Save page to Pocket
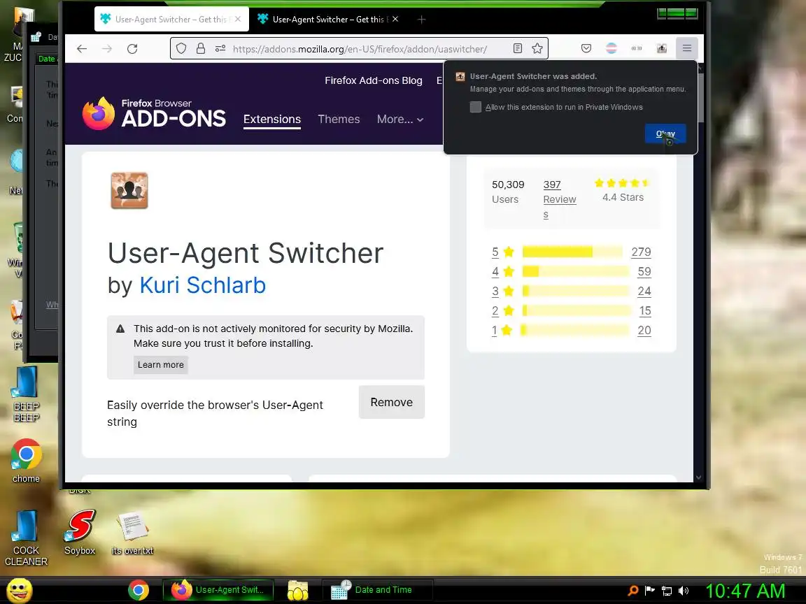 click(x=586, y=48)
